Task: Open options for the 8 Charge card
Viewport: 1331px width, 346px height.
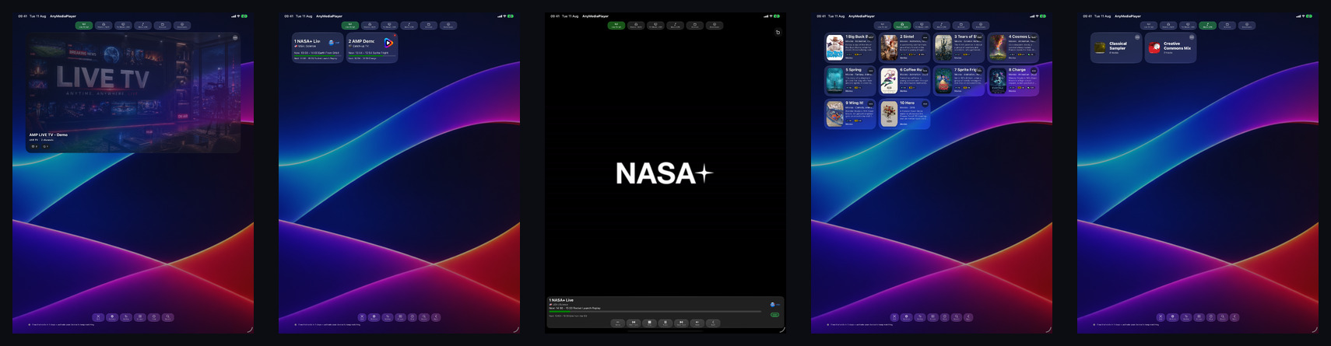Action: [x=1034, y=71]
